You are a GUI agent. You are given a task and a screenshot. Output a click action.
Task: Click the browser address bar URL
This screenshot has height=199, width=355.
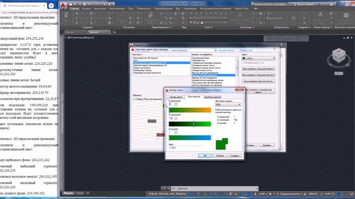click(x=29, y=12)
